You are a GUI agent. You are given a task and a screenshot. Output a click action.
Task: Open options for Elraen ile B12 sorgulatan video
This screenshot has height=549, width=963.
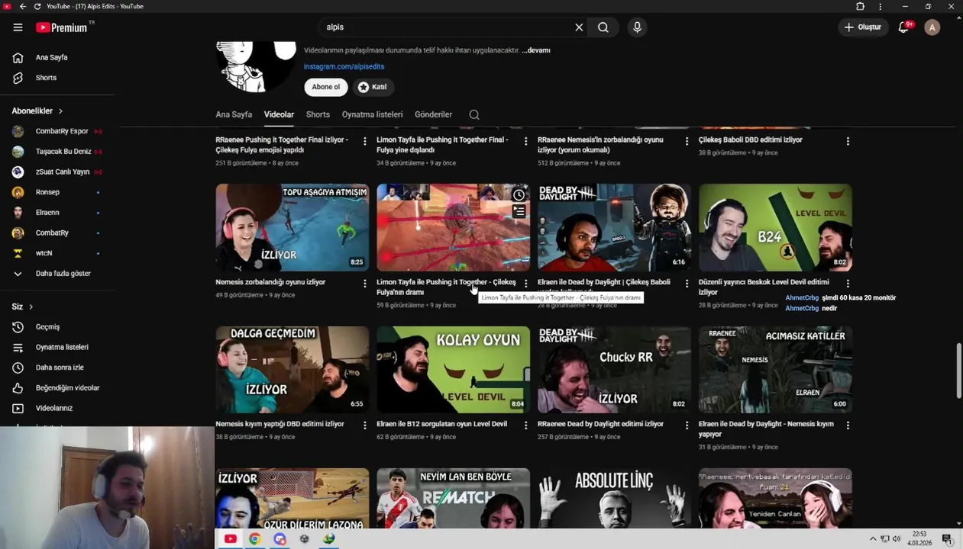525,425
